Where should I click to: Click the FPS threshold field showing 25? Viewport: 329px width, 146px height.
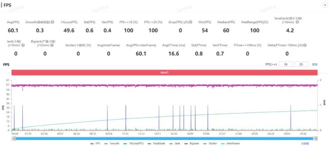[301, 65]
